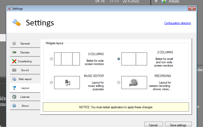
Task: Click "Layout for music editing purposes" text
Action: point(96,86)
